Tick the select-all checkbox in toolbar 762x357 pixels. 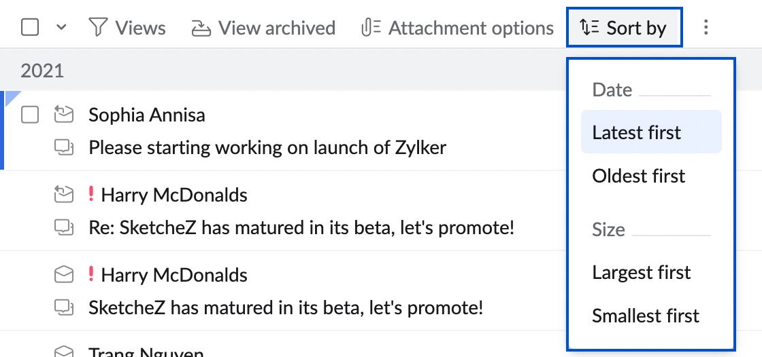click(x=30, y=28)
